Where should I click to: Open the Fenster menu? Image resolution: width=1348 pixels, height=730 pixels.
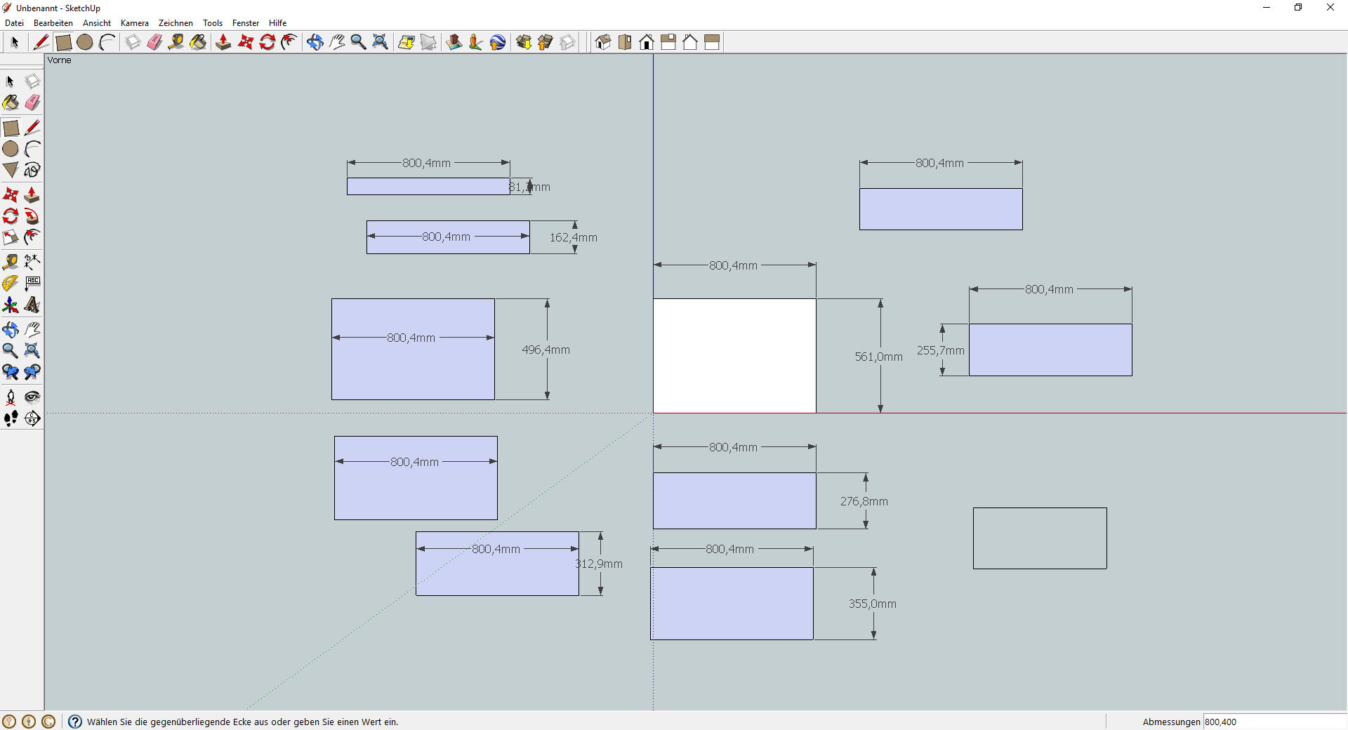(x=246, y=23)
